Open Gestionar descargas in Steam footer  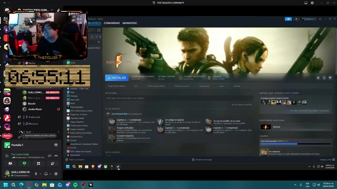(x=202, y=160)
